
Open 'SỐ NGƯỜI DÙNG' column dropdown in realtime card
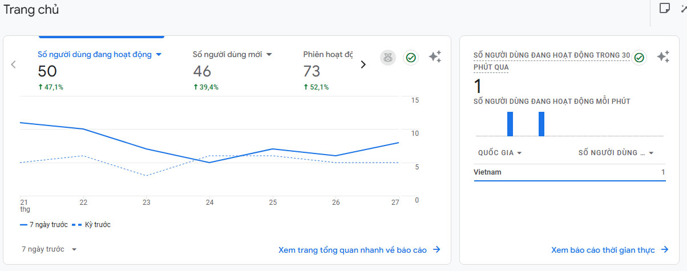pyautogui.click(x=616, y=153)
